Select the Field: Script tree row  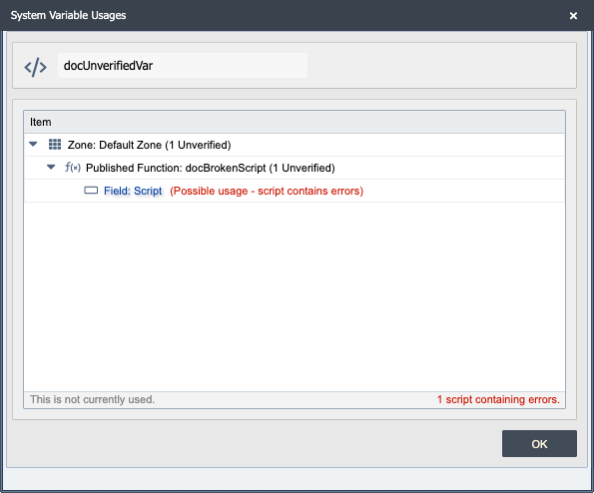pos(295,191)
